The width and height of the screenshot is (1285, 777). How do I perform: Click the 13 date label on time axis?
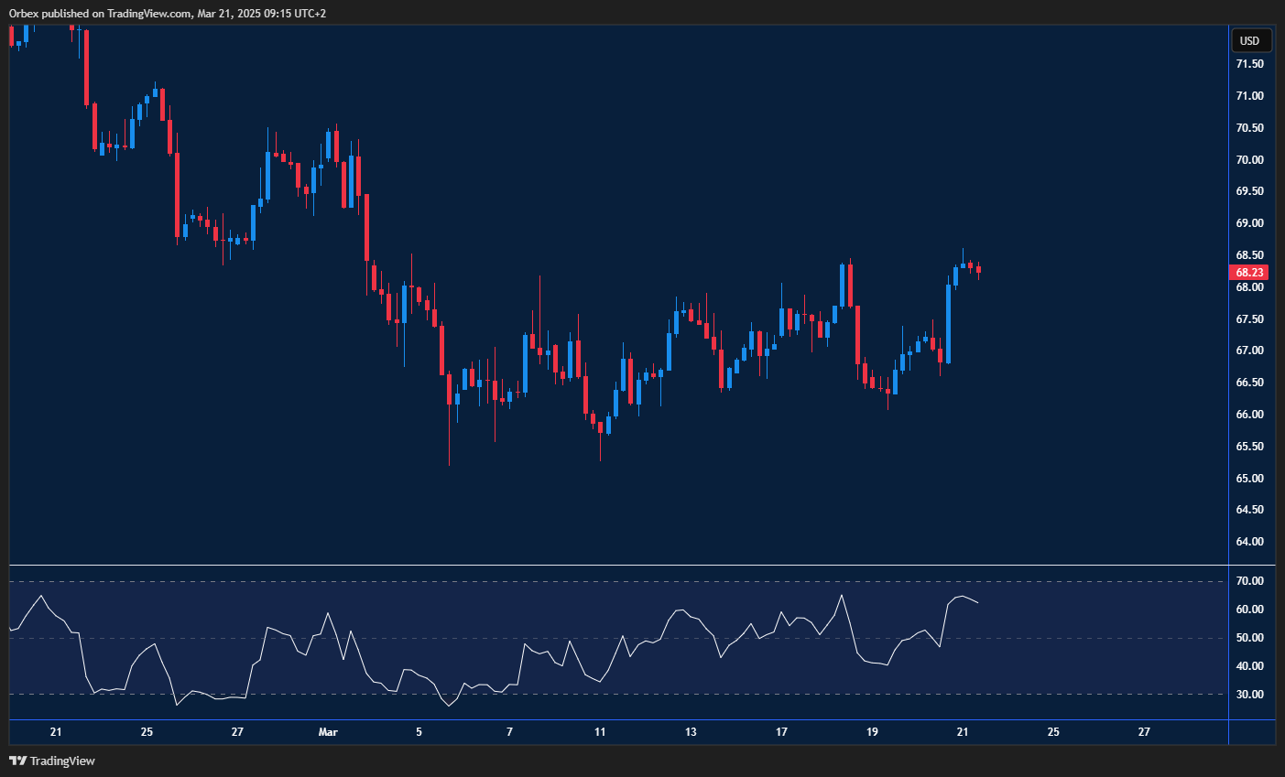tap(691, 732)
